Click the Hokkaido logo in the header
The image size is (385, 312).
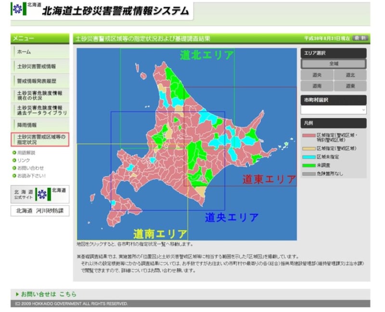[x=18, y=9]
